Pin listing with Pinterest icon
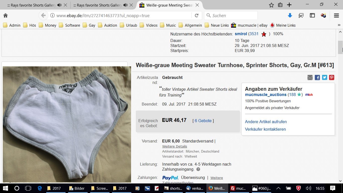The image size is (343, 193). [331, 77]
